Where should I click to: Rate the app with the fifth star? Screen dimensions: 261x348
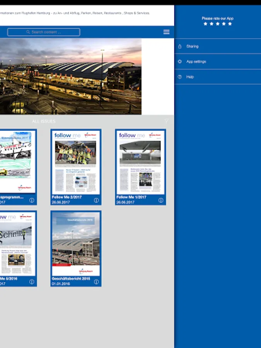click(x=230, y=24)
